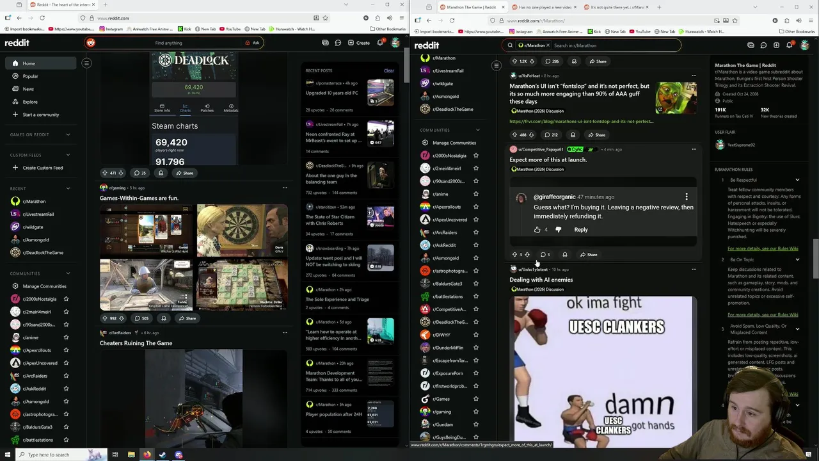This screenshot has height=461, width=819.
Task: Open 'Other Bookmarks' folder in right browser
Action: pos(796,31)
